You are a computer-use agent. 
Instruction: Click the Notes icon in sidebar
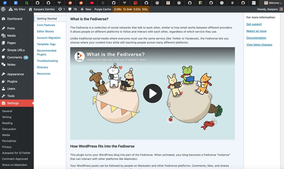tap(3, 65)
